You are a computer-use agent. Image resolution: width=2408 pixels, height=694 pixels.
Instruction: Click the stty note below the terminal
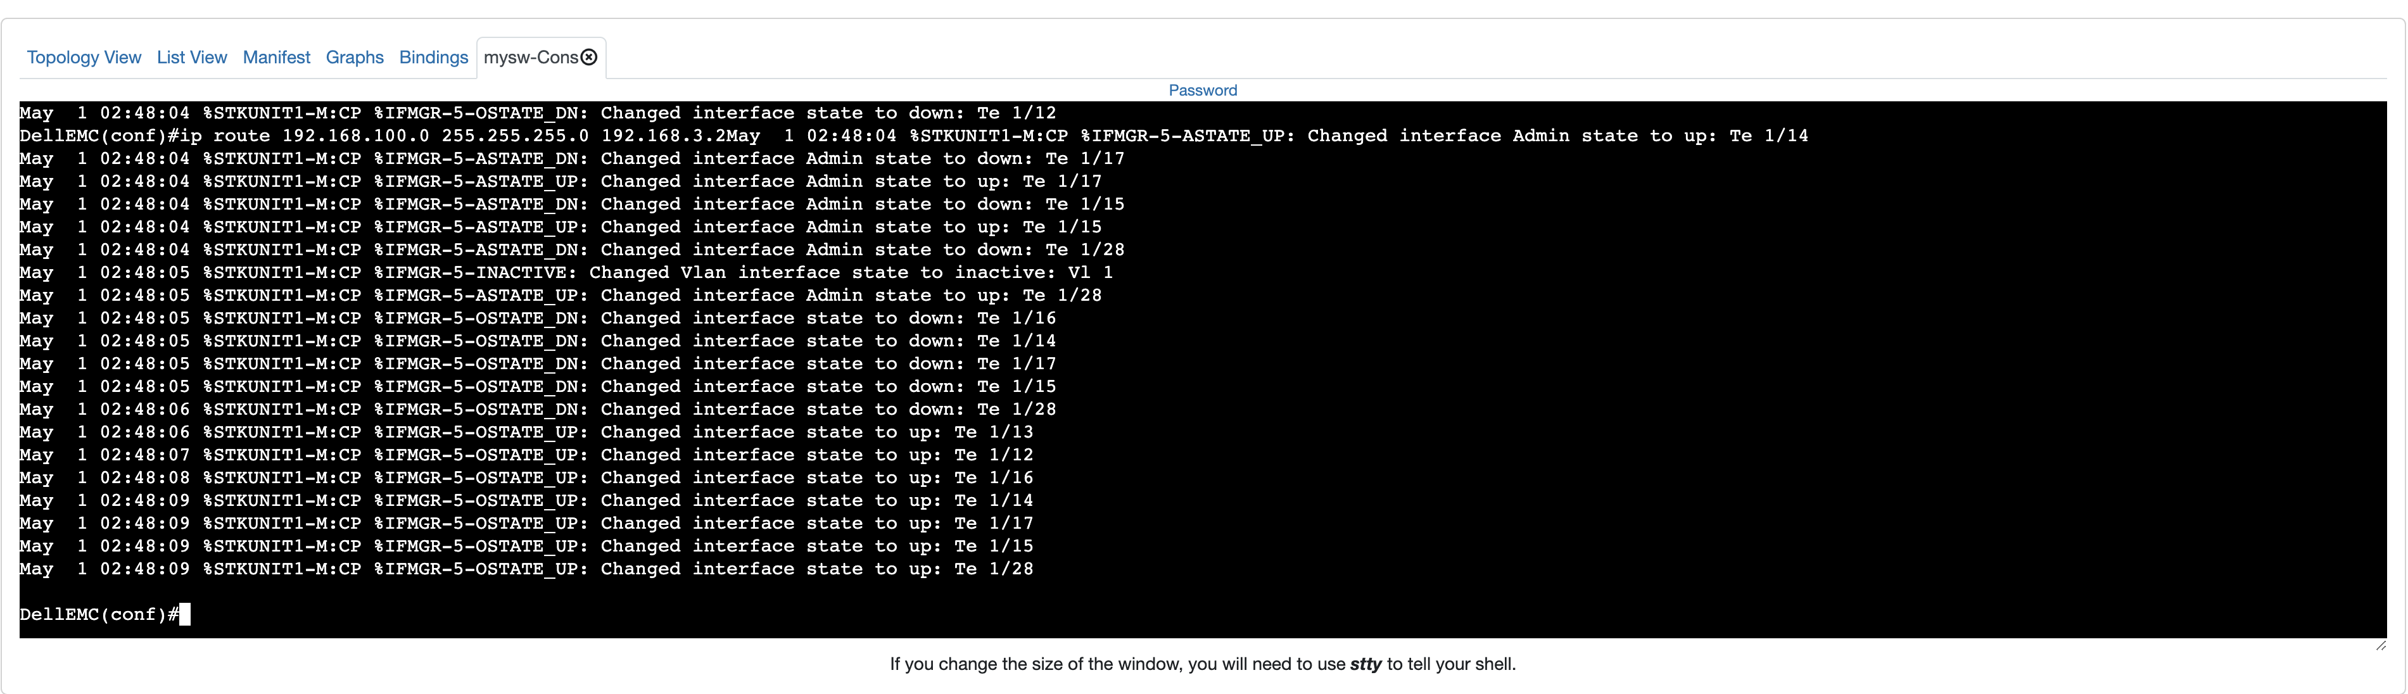1202,664
